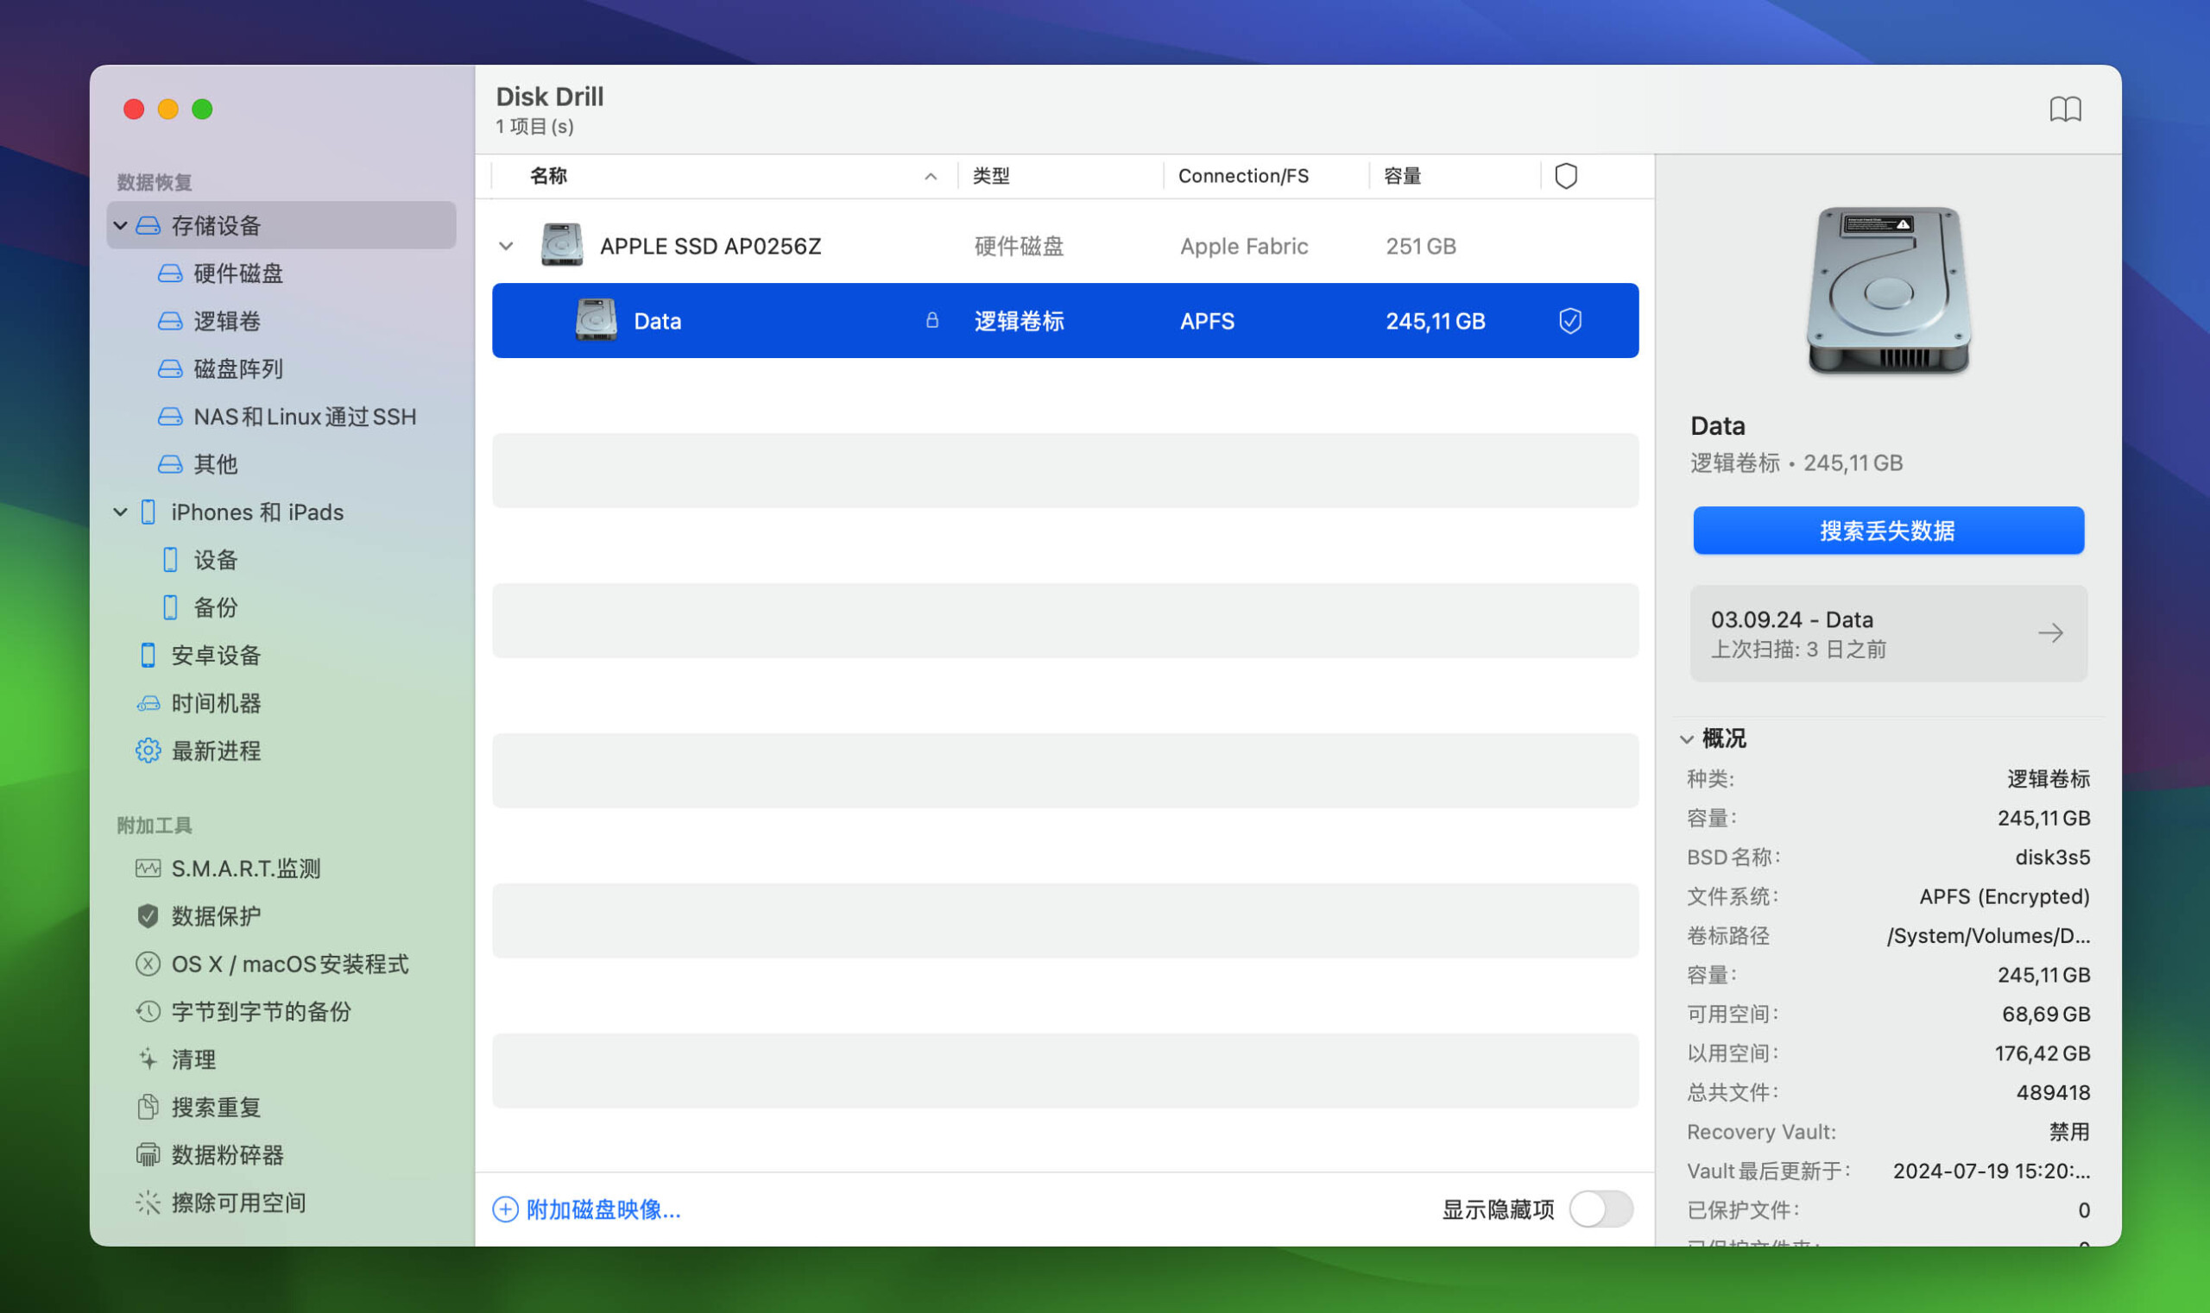Collapse the APPLE SSD AP0256Z row
Viewport: 2210px width, 1313px height.
pyautogui.click(x=506, y=246)
